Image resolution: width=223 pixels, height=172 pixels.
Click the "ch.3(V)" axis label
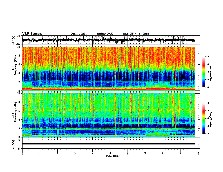click(x=14, y=144)
